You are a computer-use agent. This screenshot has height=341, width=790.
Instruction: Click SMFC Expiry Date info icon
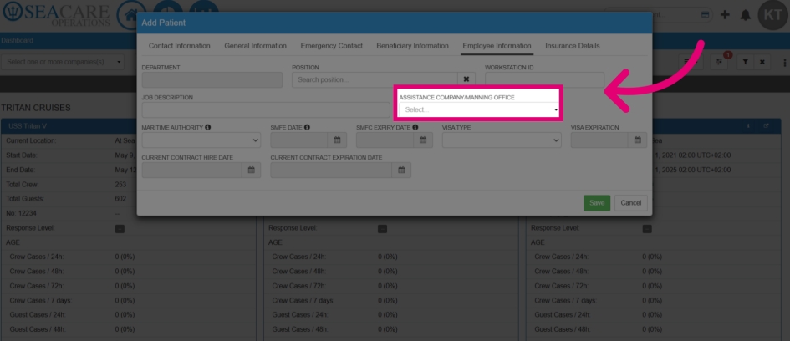415,127
